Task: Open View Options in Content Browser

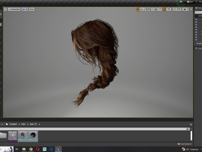Action: [185, 144]
